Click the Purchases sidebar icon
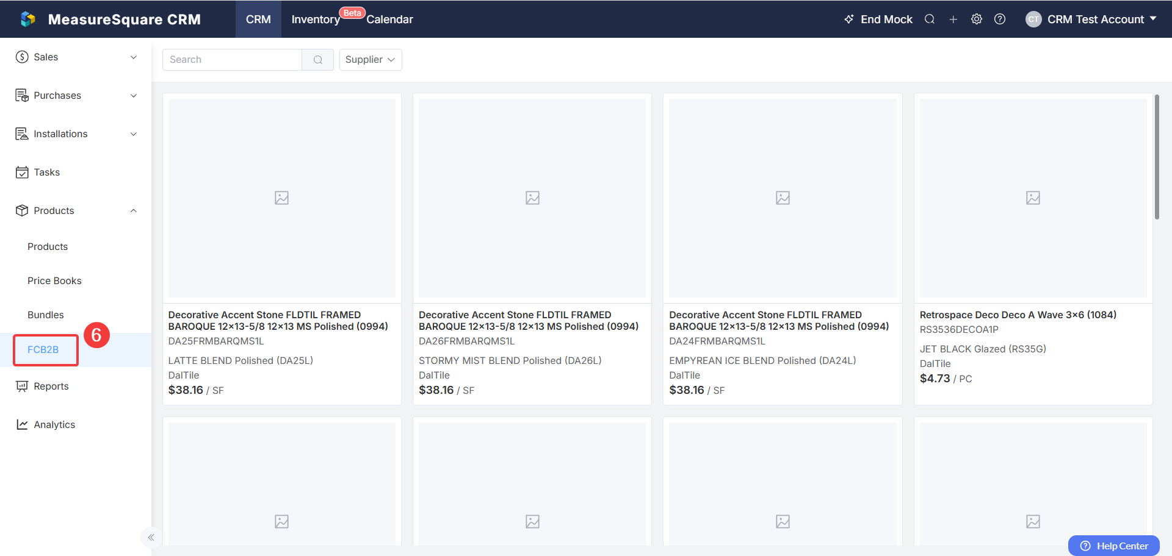Image resolution: width=1172 pixels, height=556 pixels. pyautogui.click(x=22, y=95)
